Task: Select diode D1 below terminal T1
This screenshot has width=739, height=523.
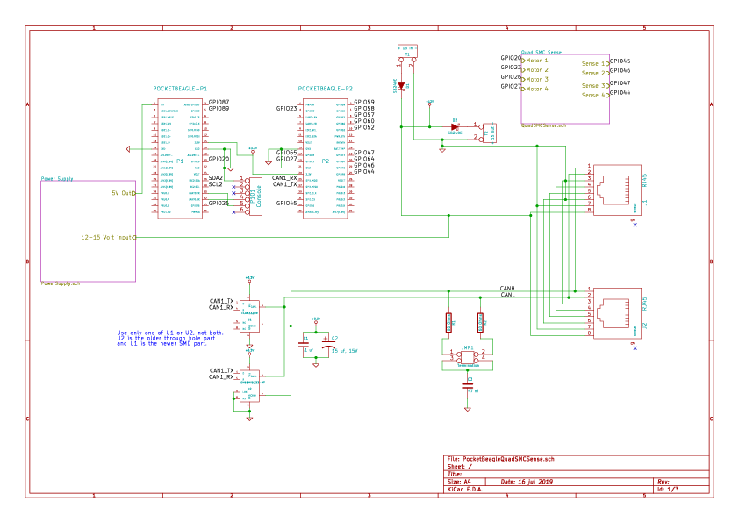Action: (x=401, y=86)
